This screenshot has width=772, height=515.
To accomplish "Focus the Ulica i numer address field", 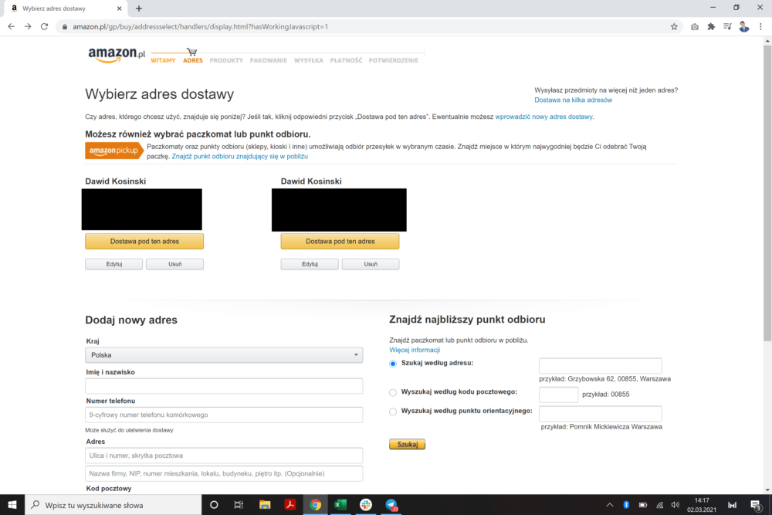I will pos(224,456).
